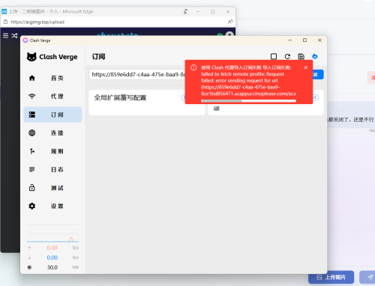Click the upload speed 0.00 value
The image size is (375, 286).
click(x=52, y=248)
